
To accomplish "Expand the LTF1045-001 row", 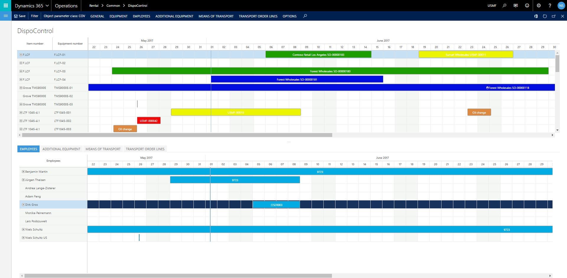I will pos(21,112).
